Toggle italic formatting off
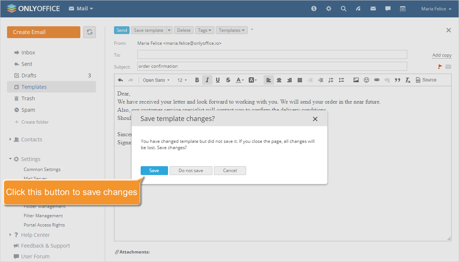Image resolution: width=459 pixels, height=262 pixels. pos(207,80)
